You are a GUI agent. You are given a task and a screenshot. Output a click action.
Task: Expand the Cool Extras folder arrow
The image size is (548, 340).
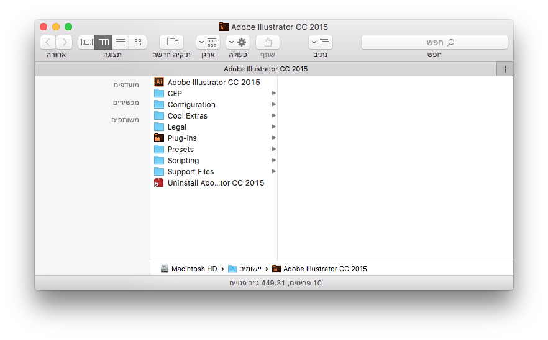[x=274, y=115]
